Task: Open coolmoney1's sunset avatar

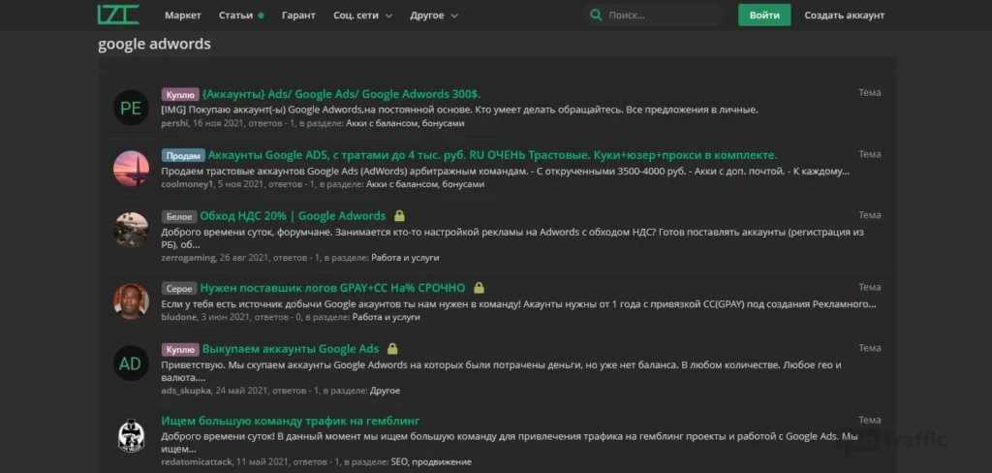Action: [131, 169]
